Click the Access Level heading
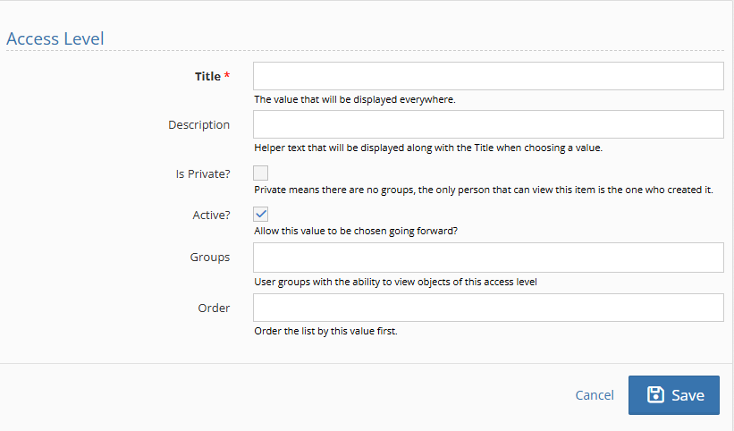 click(55, 38)
